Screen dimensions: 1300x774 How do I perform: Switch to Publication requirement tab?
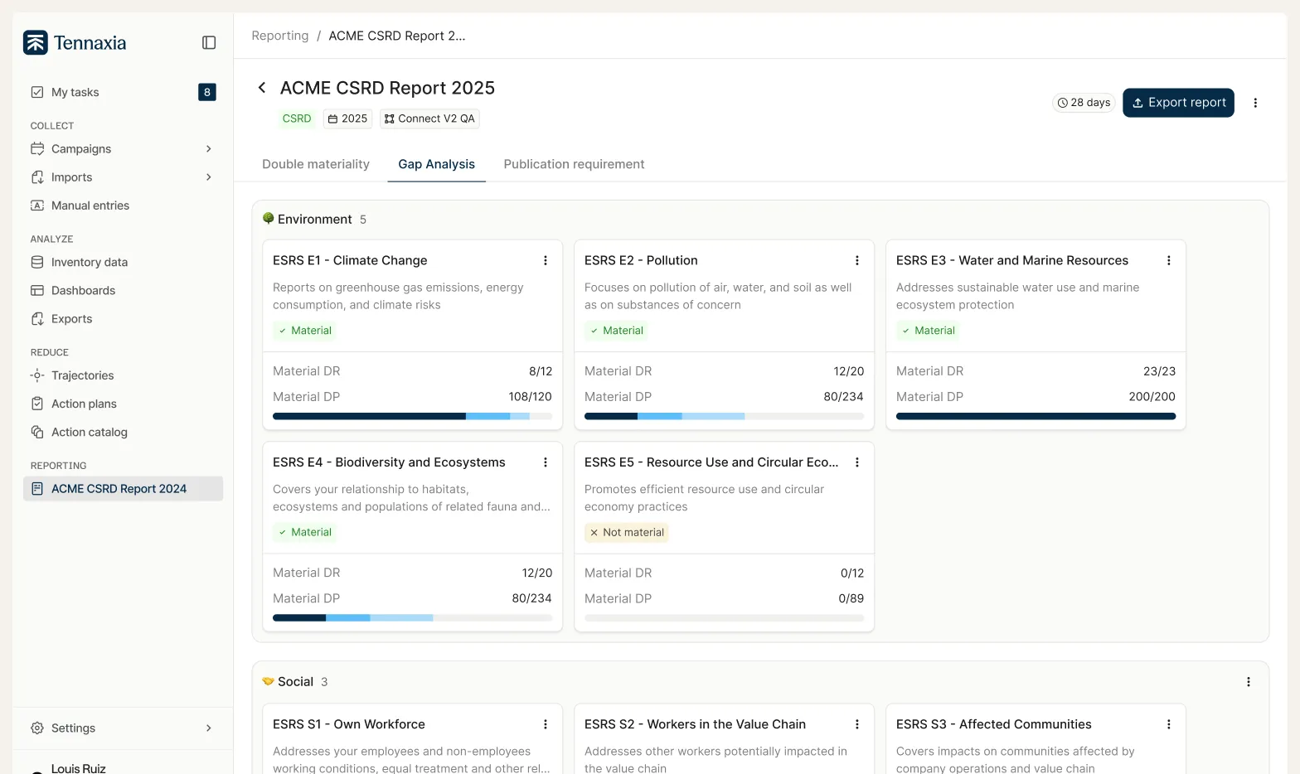(x=574, y=164)
